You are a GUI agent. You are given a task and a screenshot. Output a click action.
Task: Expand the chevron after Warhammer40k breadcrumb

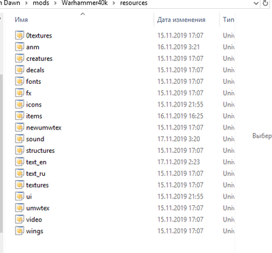(x=114, y=3)
